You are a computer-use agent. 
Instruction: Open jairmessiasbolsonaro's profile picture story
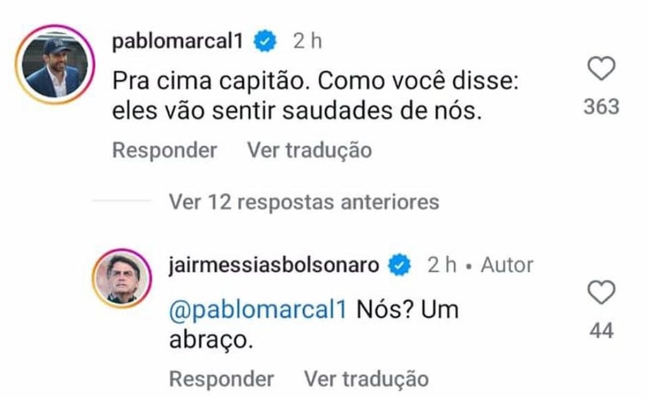[x=122, y=278]
